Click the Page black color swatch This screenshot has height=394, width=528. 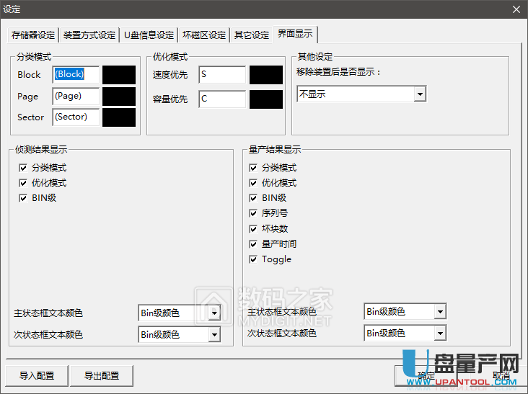click(118, 97)
